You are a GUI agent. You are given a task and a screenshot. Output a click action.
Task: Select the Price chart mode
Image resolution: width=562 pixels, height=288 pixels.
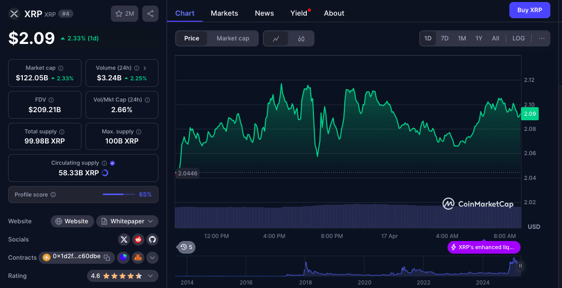(x=191, y=38)
